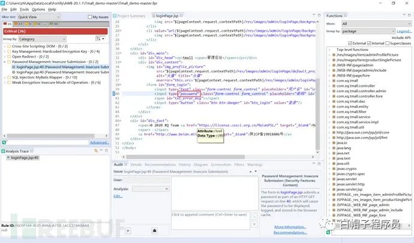Open the Analysis dropdown in Audit
Screen dimensions: 414x243
tap(150, 189)
